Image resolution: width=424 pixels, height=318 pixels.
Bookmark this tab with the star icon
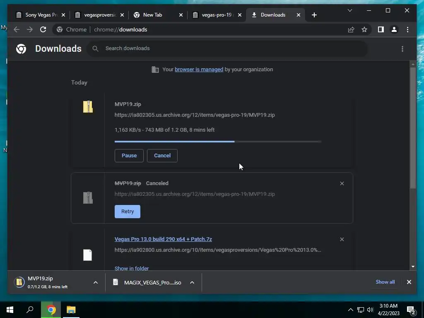click(364, 29)
